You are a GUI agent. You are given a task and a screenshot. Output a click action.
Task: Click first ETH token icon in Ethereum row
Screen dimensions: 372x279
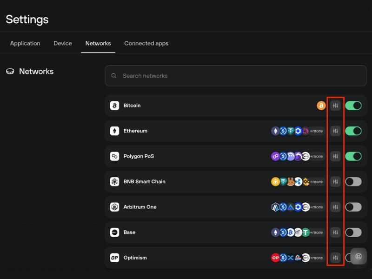point(275,131)
